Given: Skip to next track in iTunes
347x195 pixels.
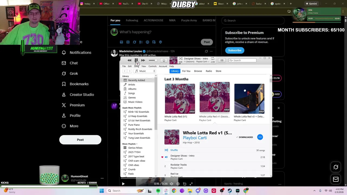Looking at the screenshot, I should pyautogui.click(x=143, y=60).
